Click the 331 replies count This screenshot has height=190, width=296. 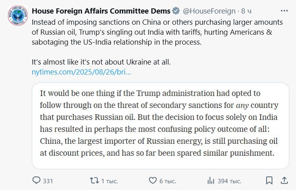pyautogui.click(x=48, y=181)
